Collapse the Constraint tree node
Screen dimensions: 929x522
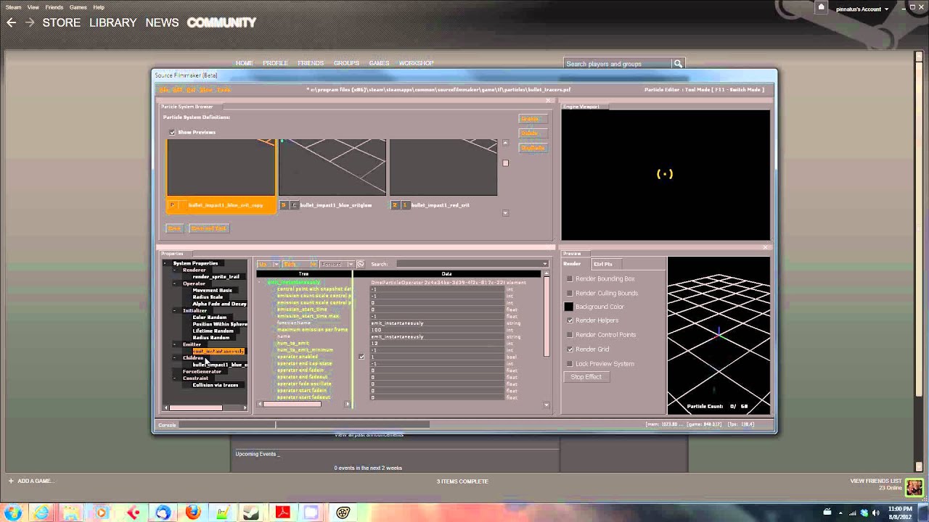[175, 378]
